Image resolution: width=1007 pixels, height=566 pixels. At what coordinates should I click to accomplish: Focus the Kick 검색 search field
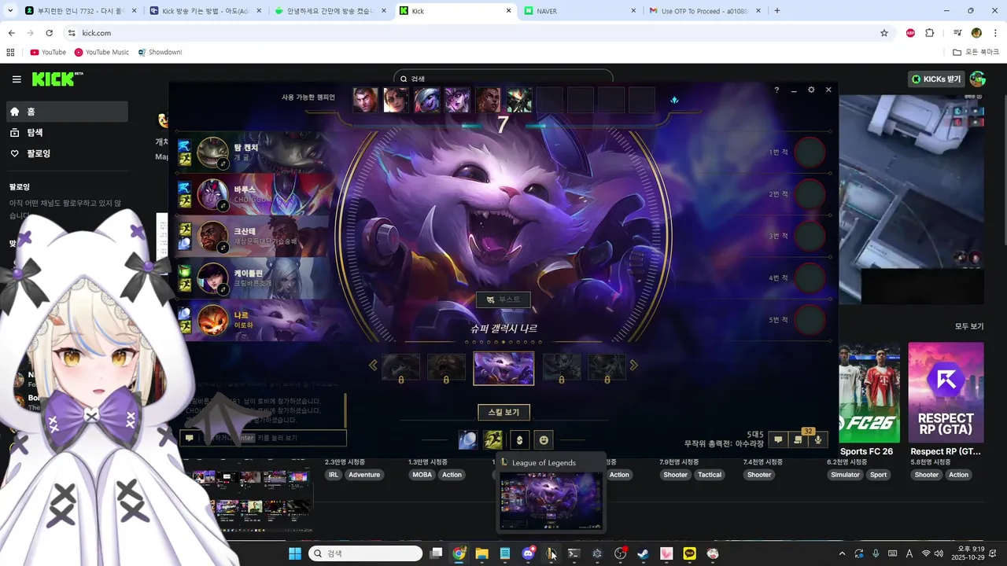point(503,79)
